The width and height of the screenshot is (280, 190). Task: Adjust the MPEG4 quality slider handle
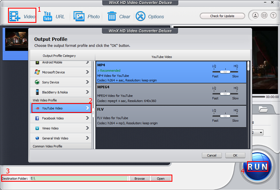click(225, 94)
